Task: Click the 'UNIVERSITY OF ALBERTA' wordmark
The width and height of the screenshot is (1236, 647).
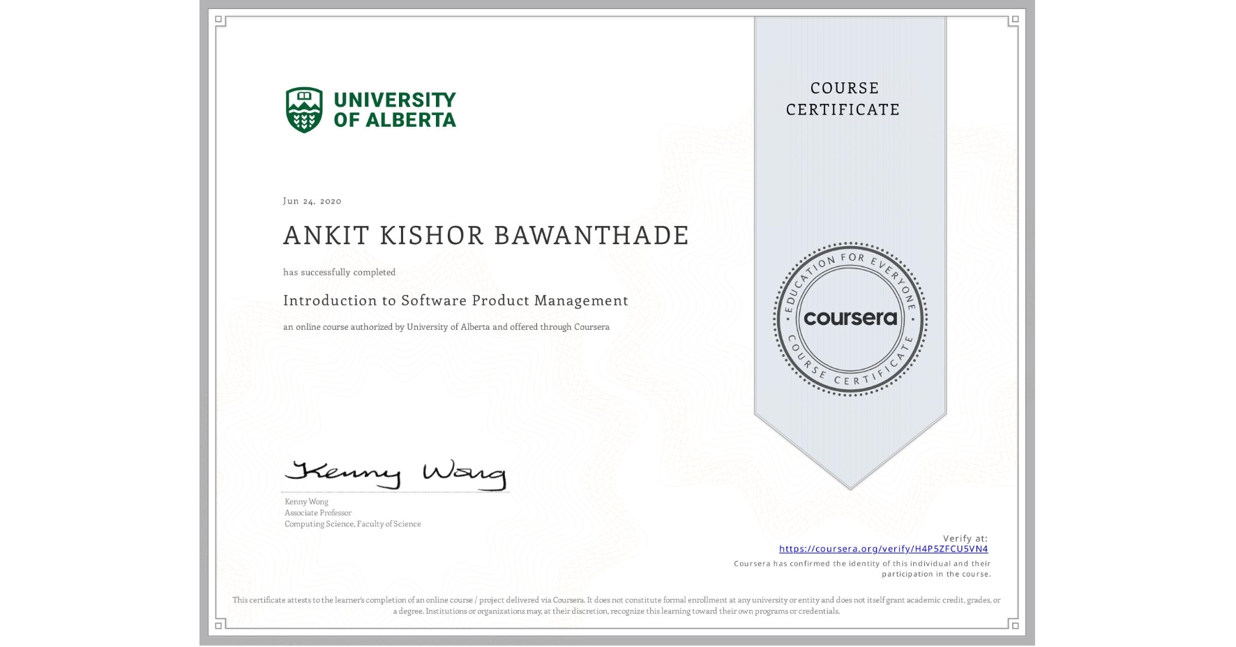Action: click(x=395, y=109)
